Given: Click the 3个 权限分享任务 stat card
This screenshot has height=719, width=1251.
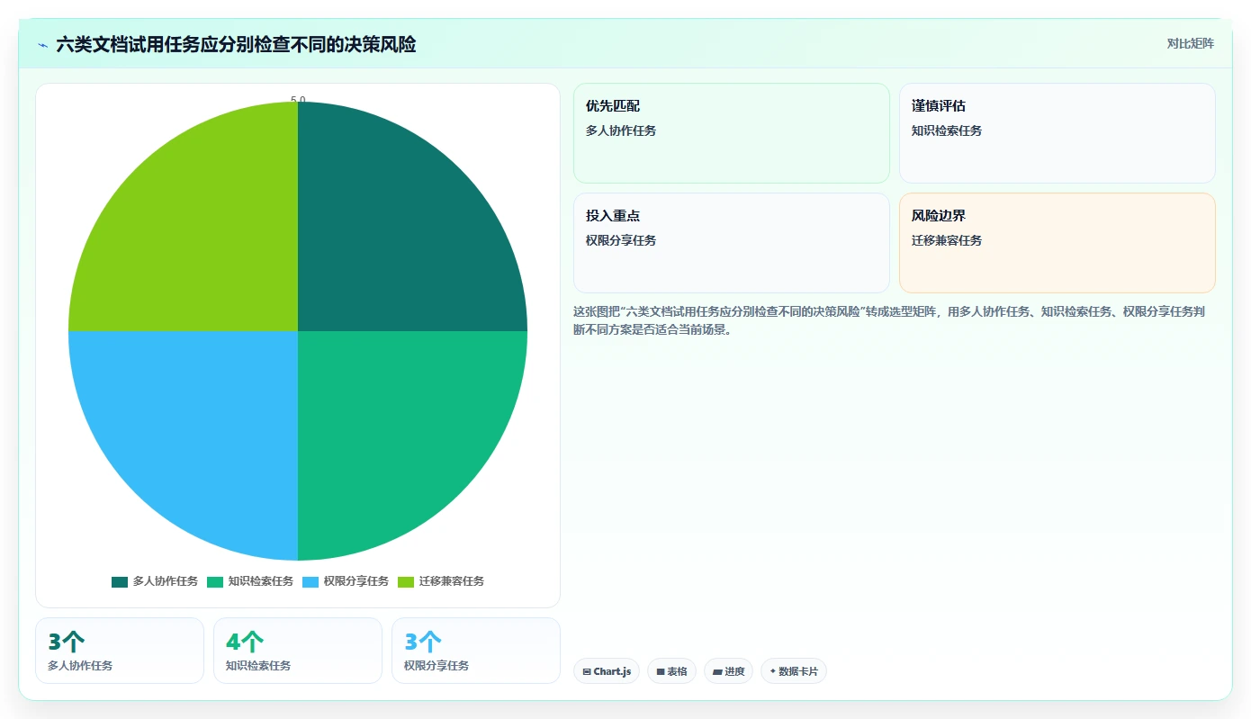Looking at the screenshot, I should (476, 651).
